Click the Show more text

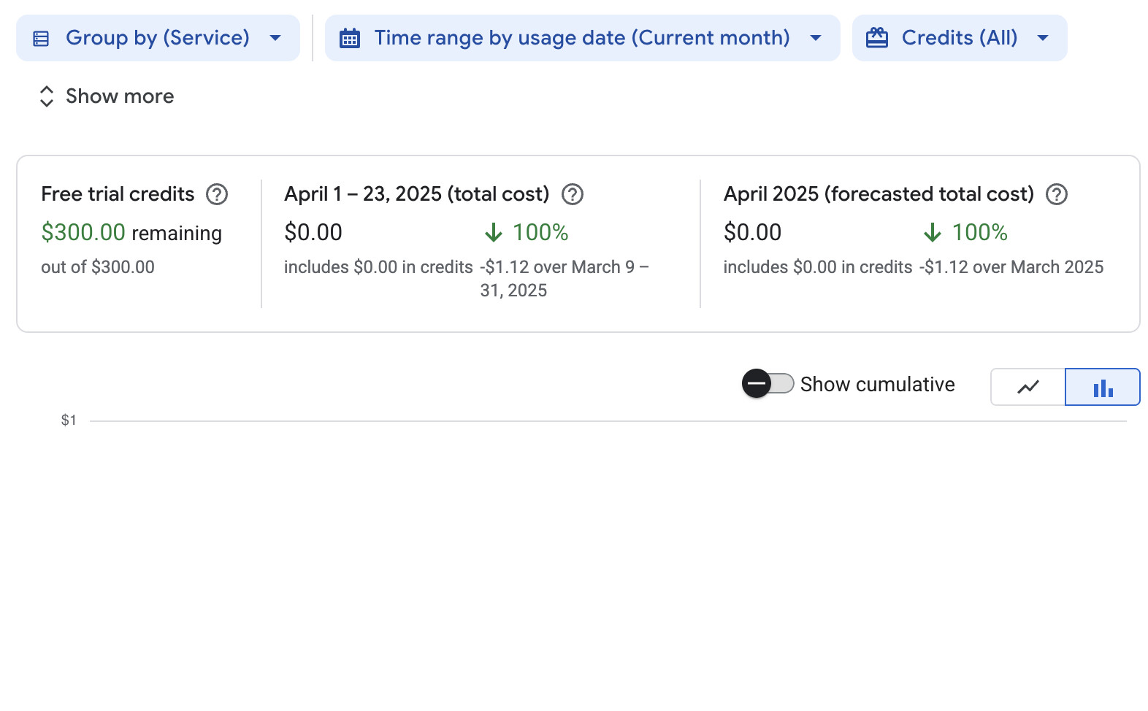coord(120,96)
